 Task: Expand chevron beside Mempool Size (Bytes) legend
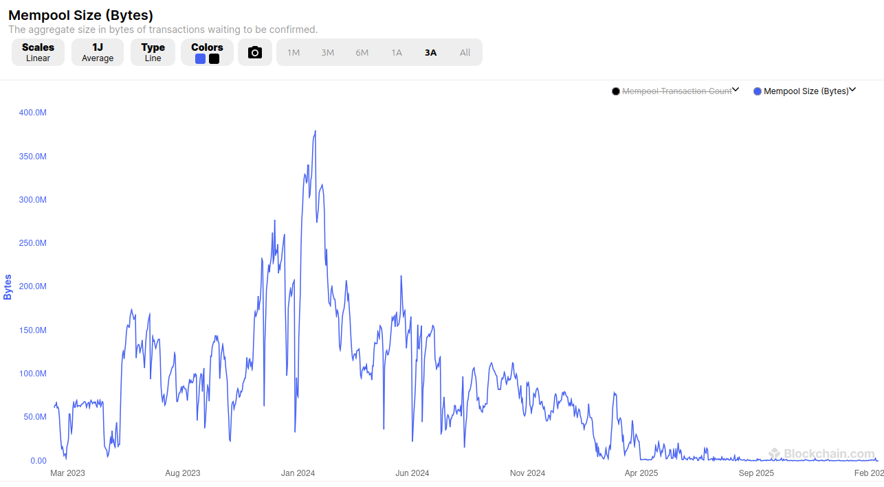click(852, 90)
